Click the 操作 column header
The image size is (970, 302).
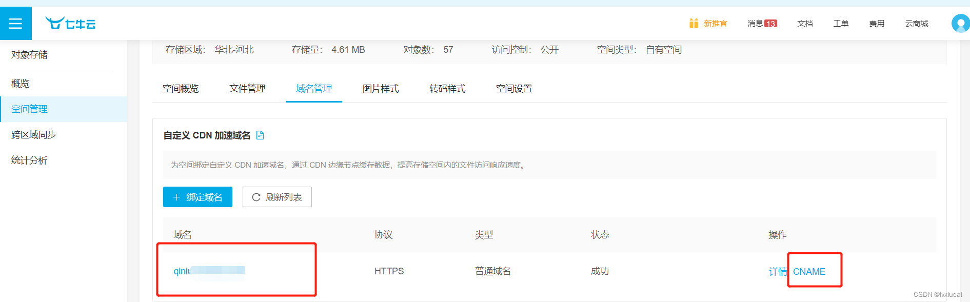point(778,235)
